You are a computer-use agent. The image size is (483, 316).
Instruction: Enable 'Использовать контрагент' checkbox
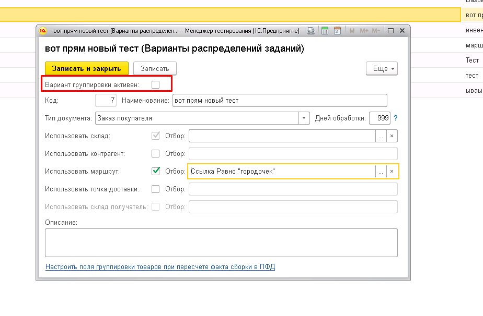click(156, 153)
